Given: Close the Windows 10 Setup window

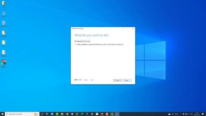Looking at the screenshot, I should tap(133, 29).
